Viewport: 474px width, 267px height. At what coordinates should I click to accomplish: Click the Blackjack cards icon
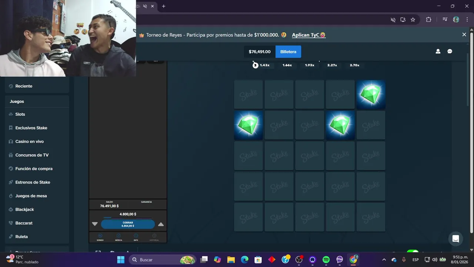11,210
